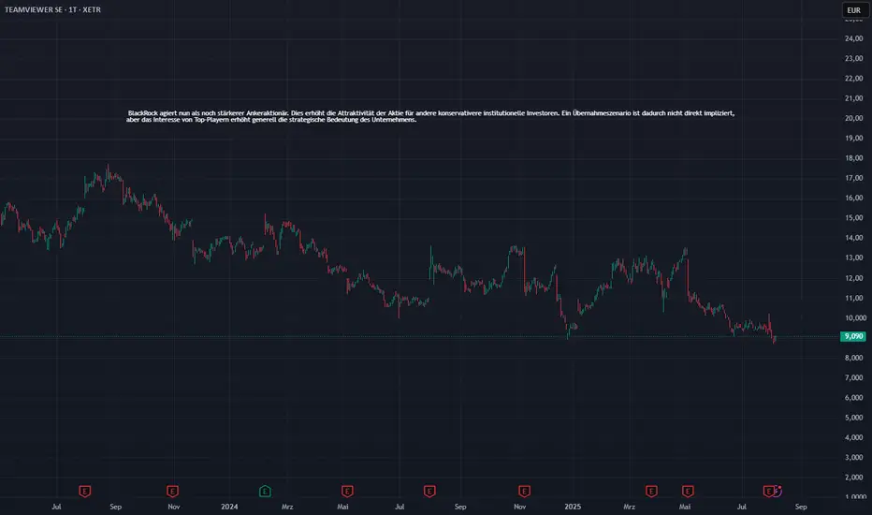Click the 2025 label on the time axis
The image size is (872, 515).
click(573, 507)
